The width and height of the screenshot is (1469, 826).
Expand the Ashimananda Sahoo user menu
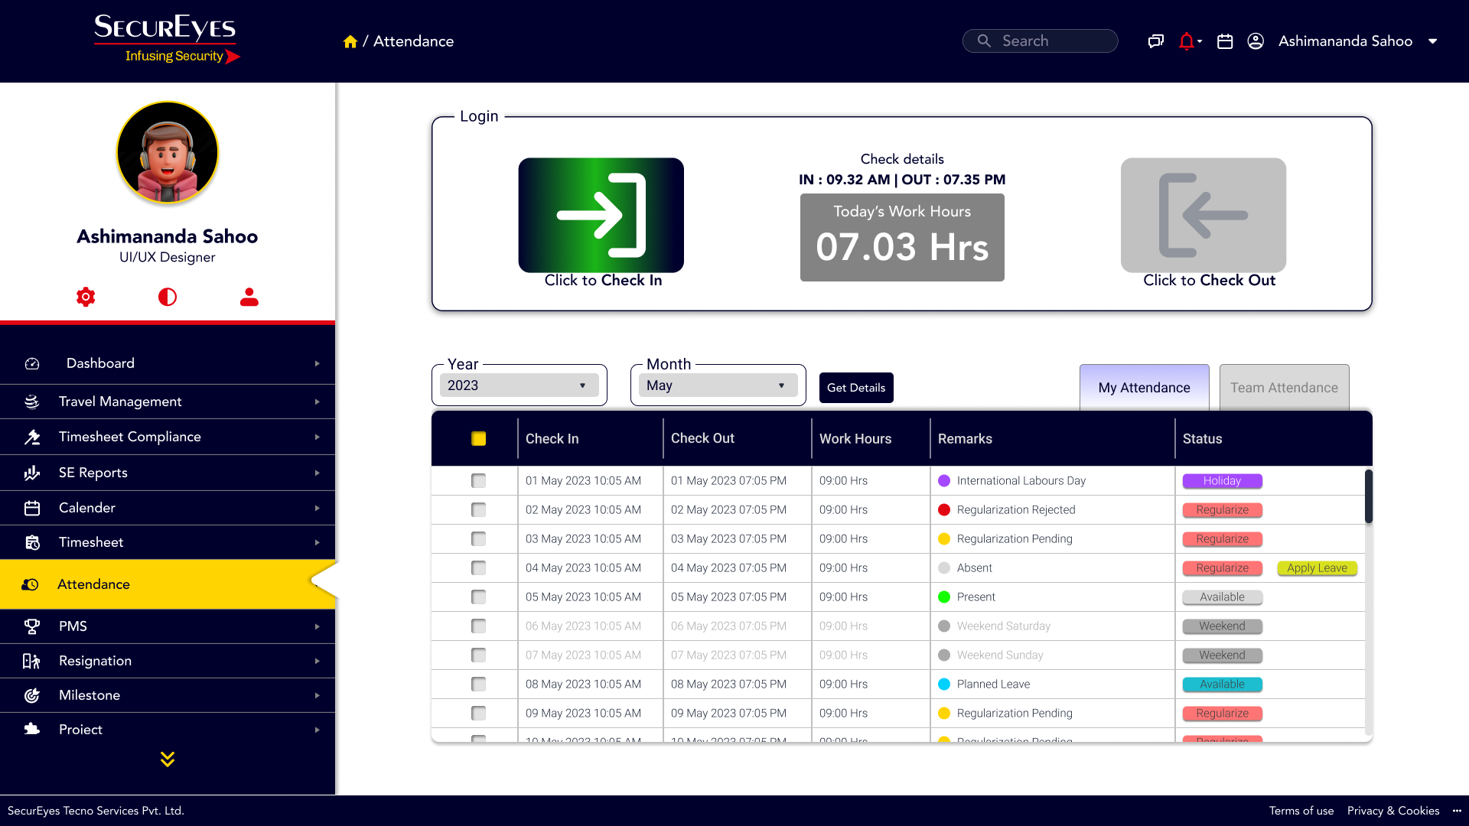pyautogui.click(x=1432, y=41)
